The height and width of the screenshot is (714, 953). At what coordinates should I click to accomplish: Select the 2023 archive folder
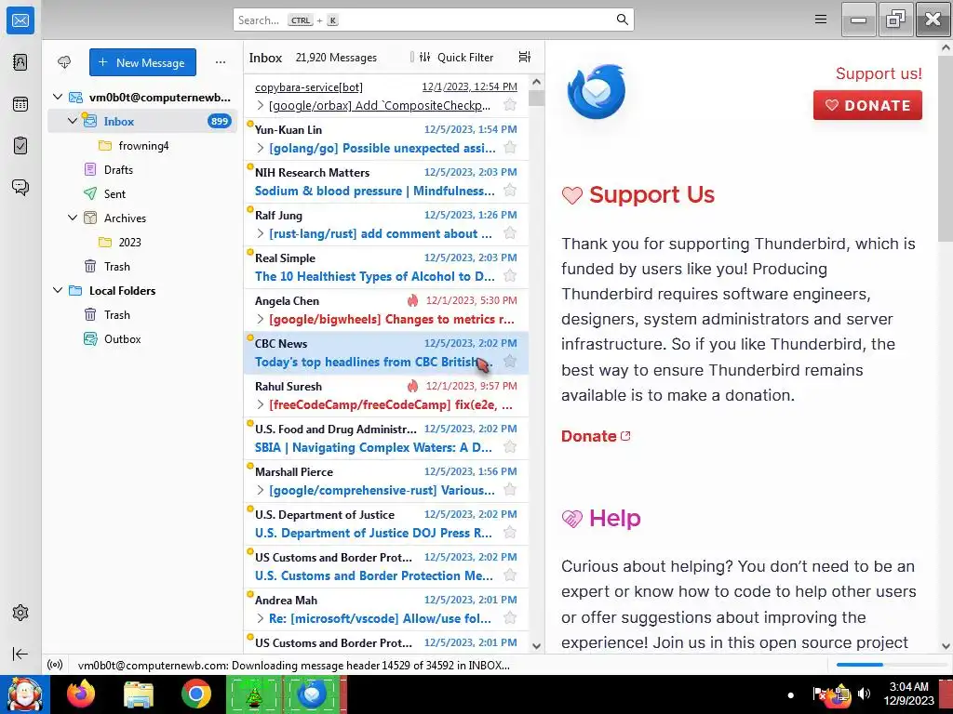pyautogui.click(x=142, y=243)
